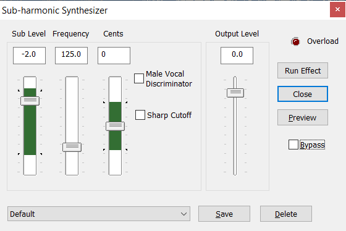
Task: Open the Default preset dropdown
Action: pos(99,214)
